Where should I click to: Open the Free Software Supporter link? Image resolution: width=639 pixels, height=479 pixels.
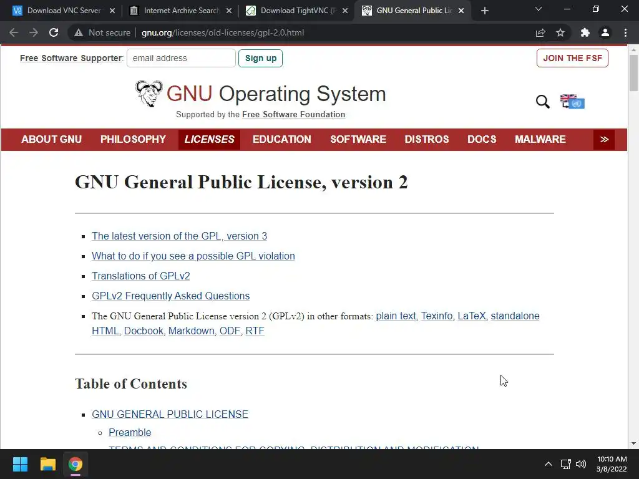coord(71,58)
